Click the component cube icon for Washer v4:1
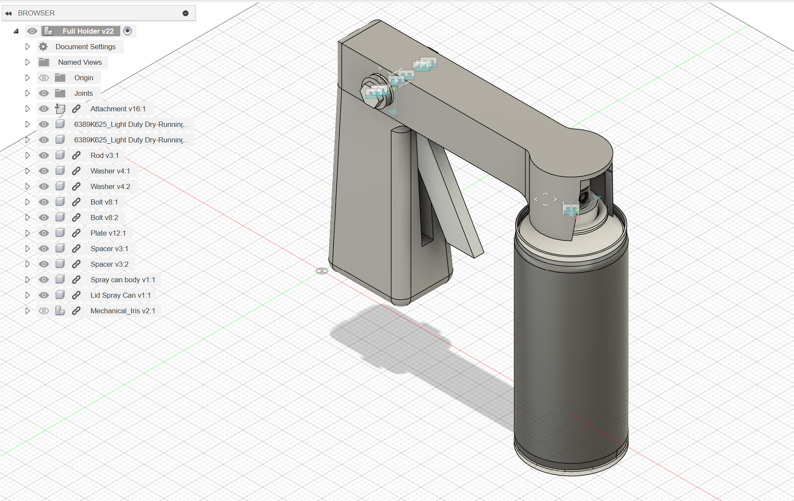This screenshot has width=794, height=501. pos(60,171)
